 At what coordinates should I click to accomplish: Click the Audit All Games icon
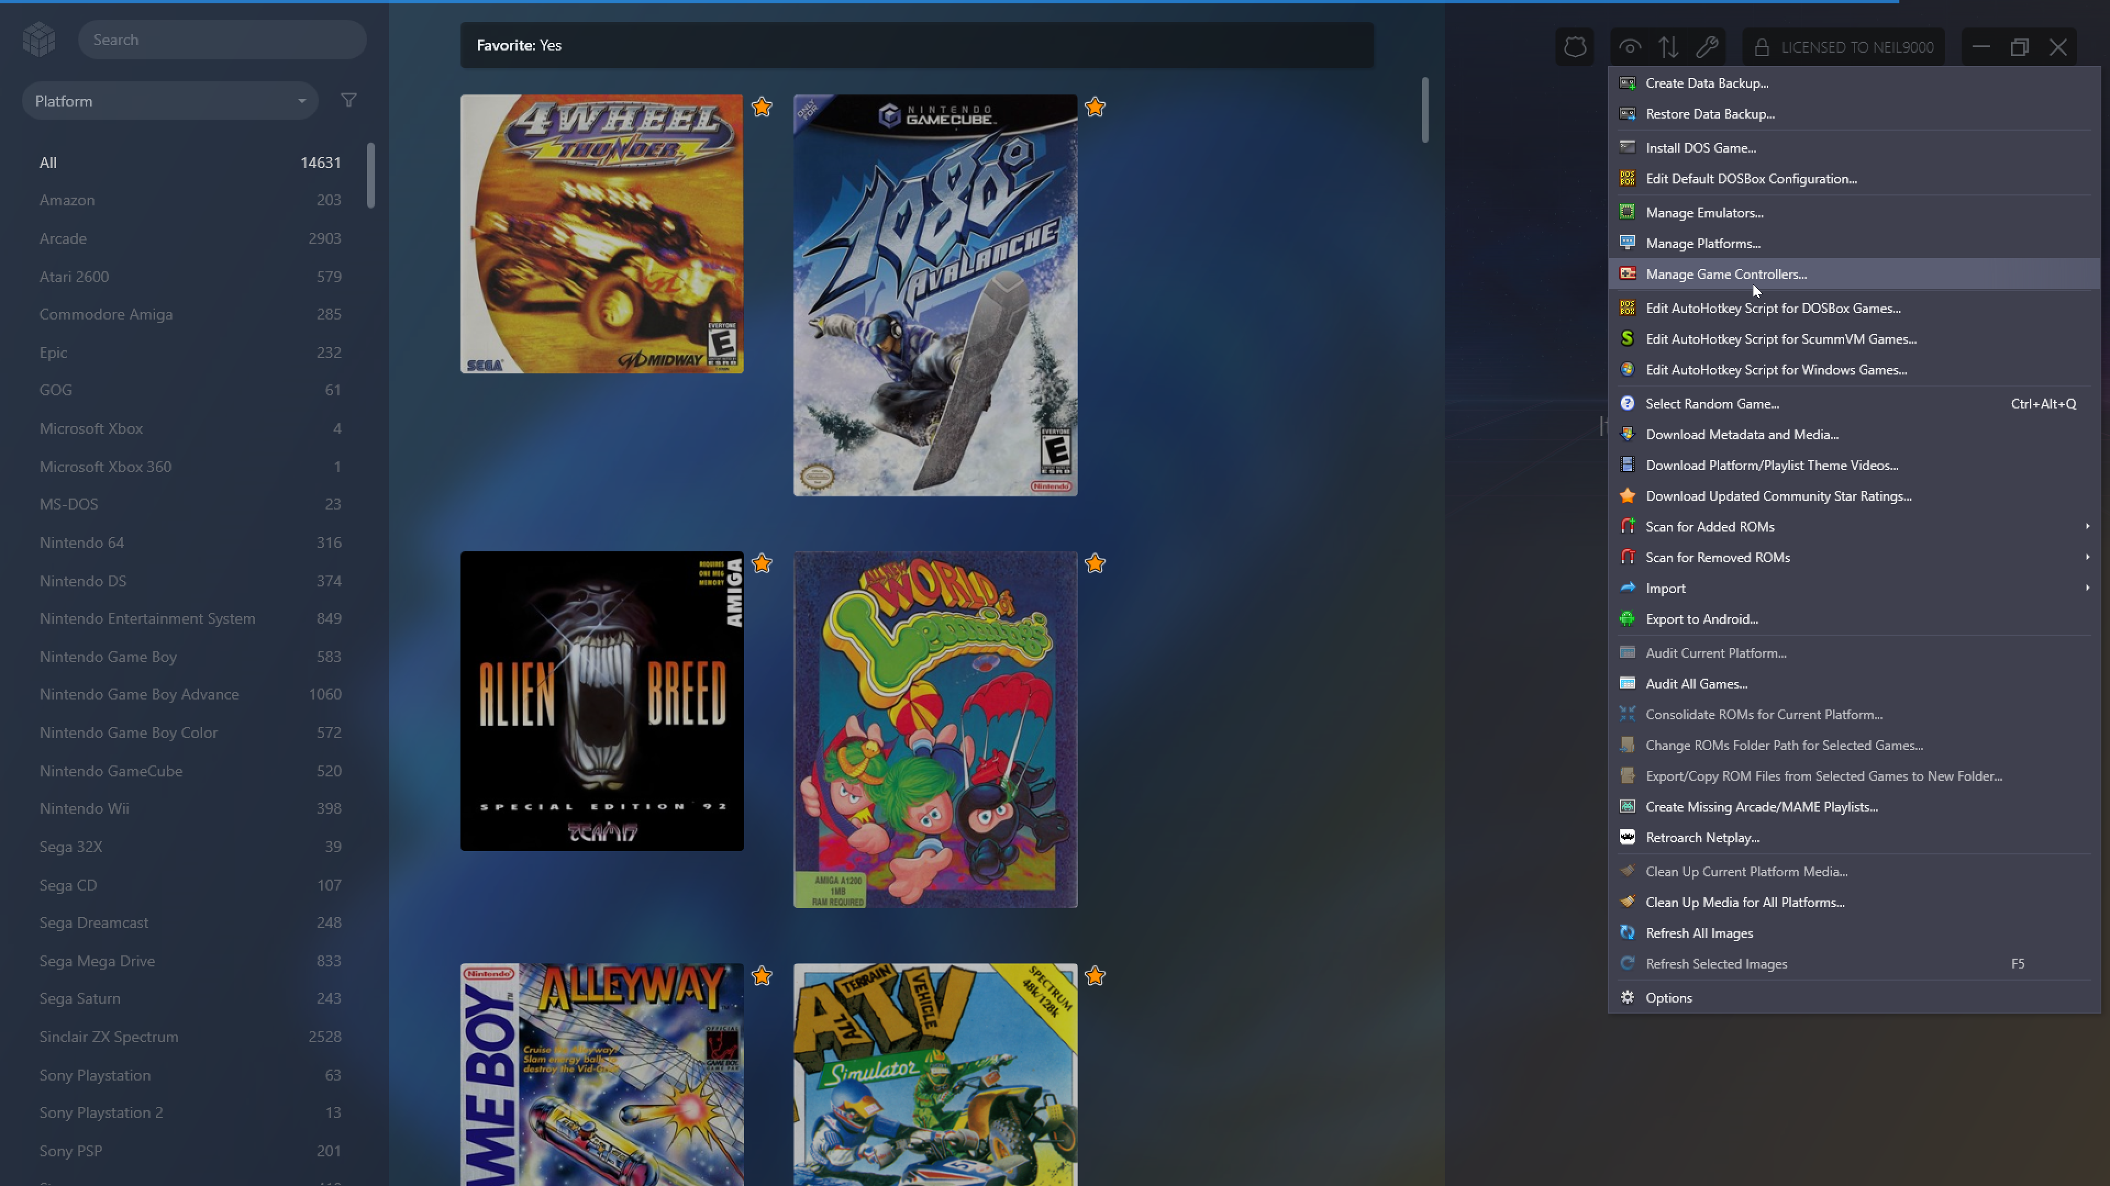point(1628,684)
